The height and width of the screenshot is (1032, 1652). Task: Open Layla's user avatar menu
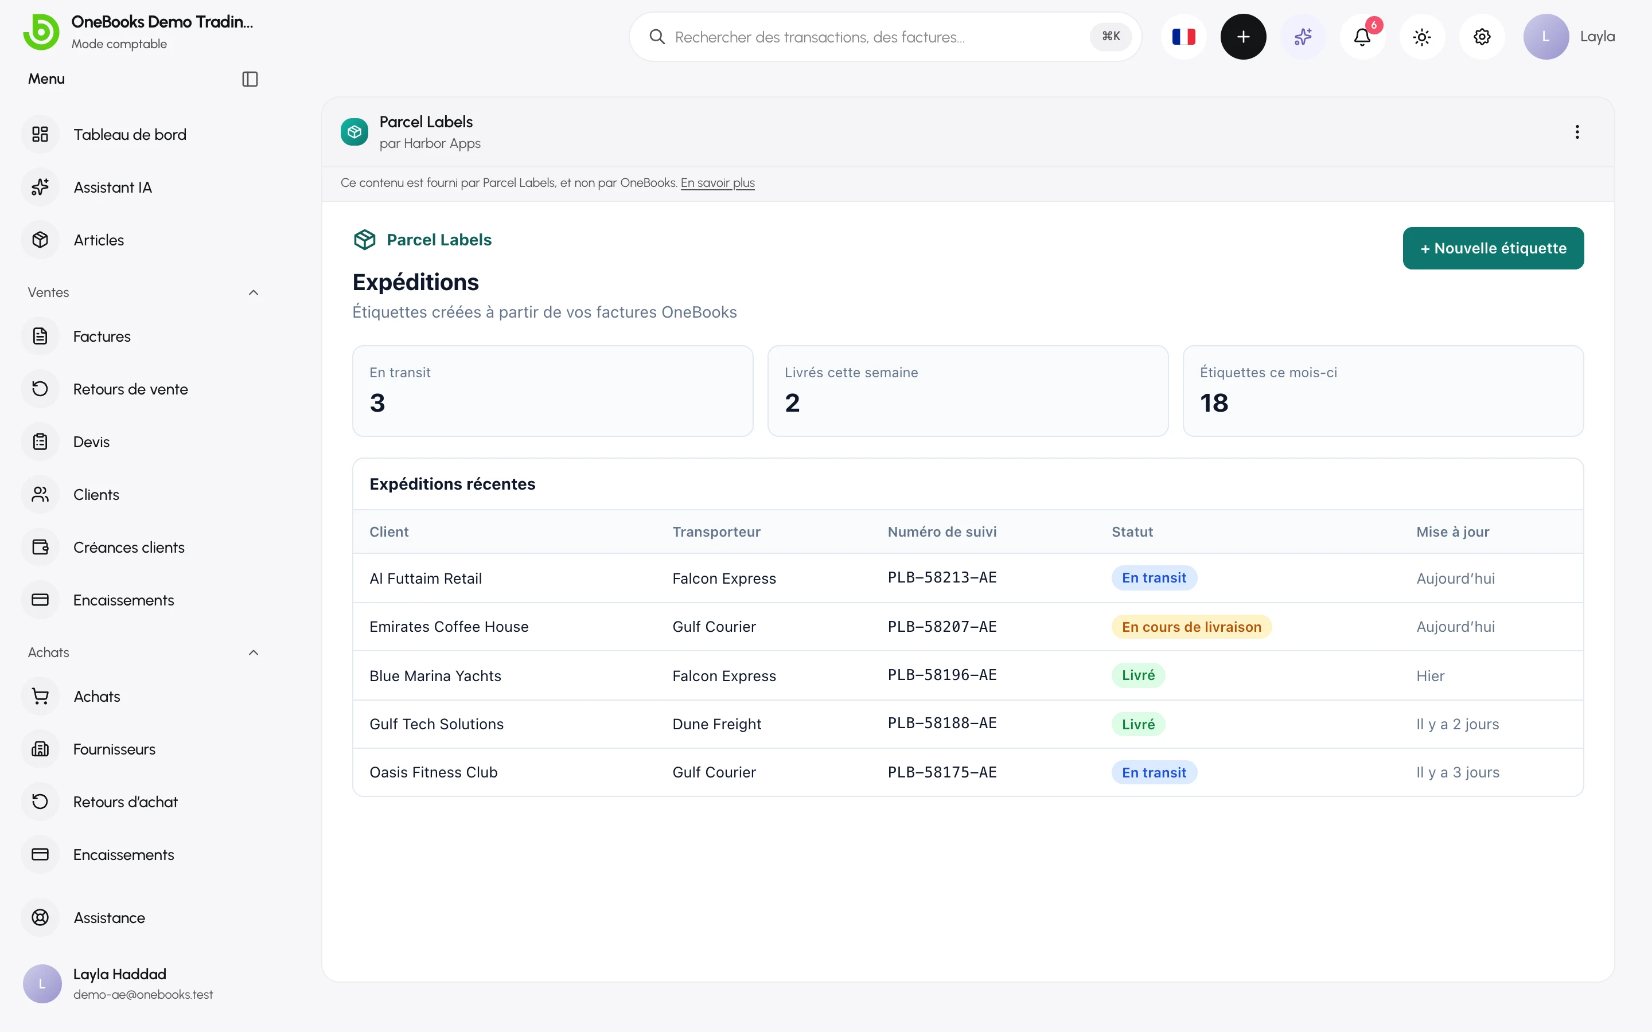(x=1545, y=37)
